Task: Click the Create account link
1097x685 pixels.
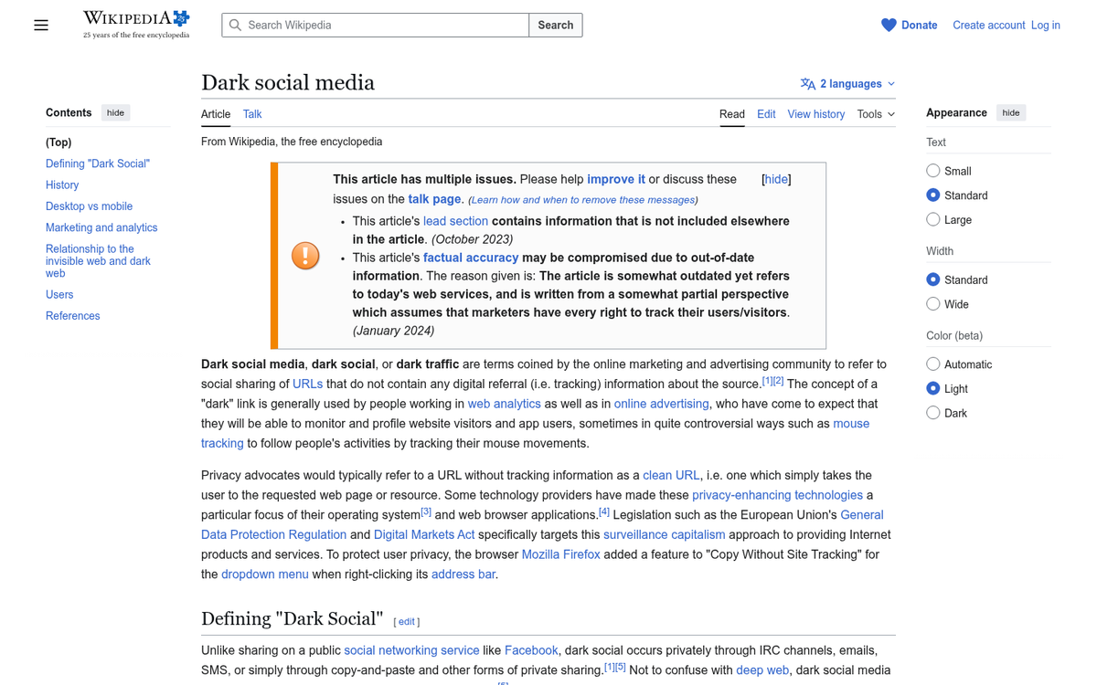Action: pos(989,26)
